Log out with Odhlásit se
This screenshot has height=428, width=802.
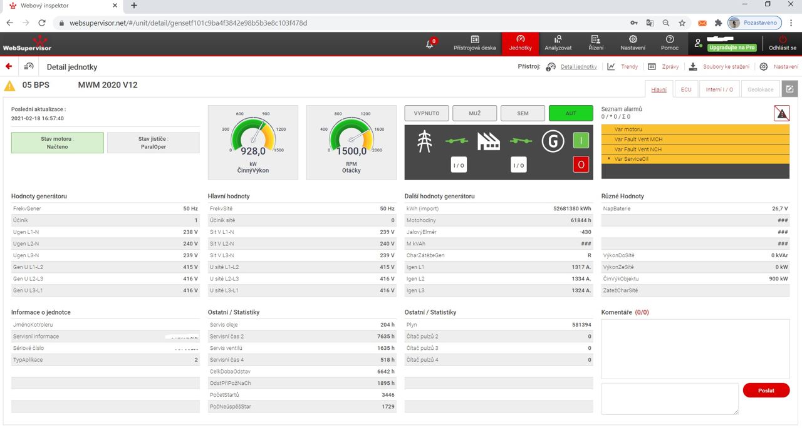point(783,43)
